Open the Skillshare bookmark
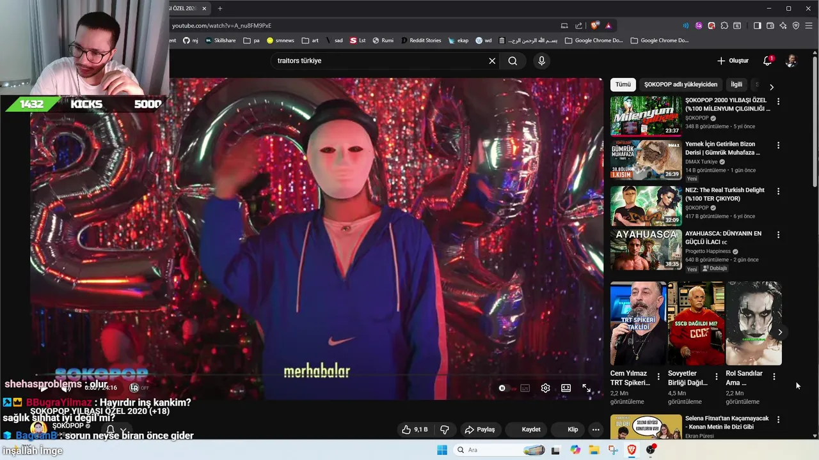Image resolution: width=819 pixels, height=460 pixels. point(220,40)
